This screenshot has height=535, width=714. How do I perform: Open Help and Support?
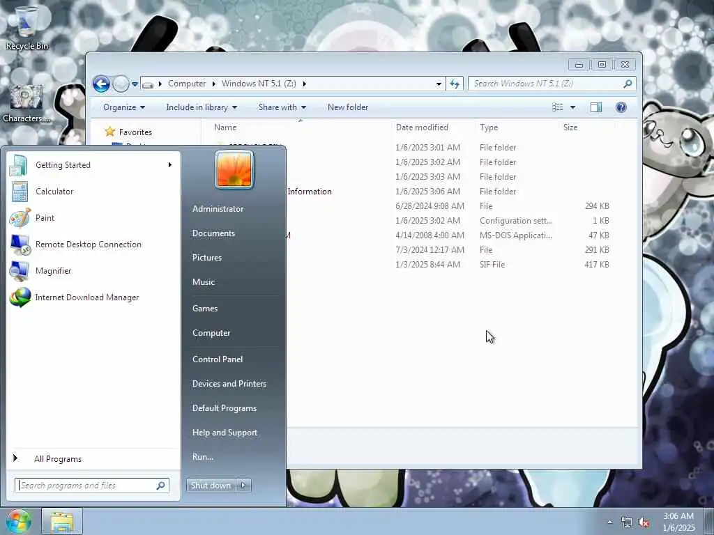pos(225,433)
